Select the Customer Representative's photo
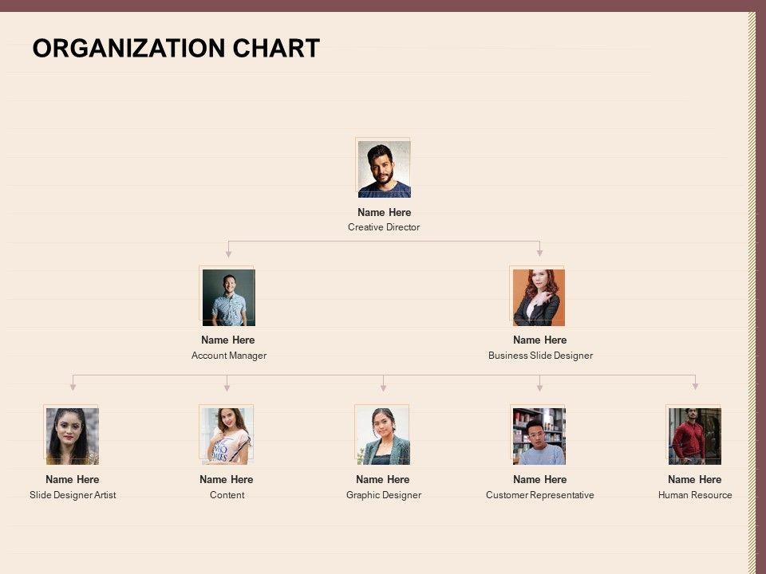Image resolution: width=766 pixels, height=574 pixels. pos(539,436)
